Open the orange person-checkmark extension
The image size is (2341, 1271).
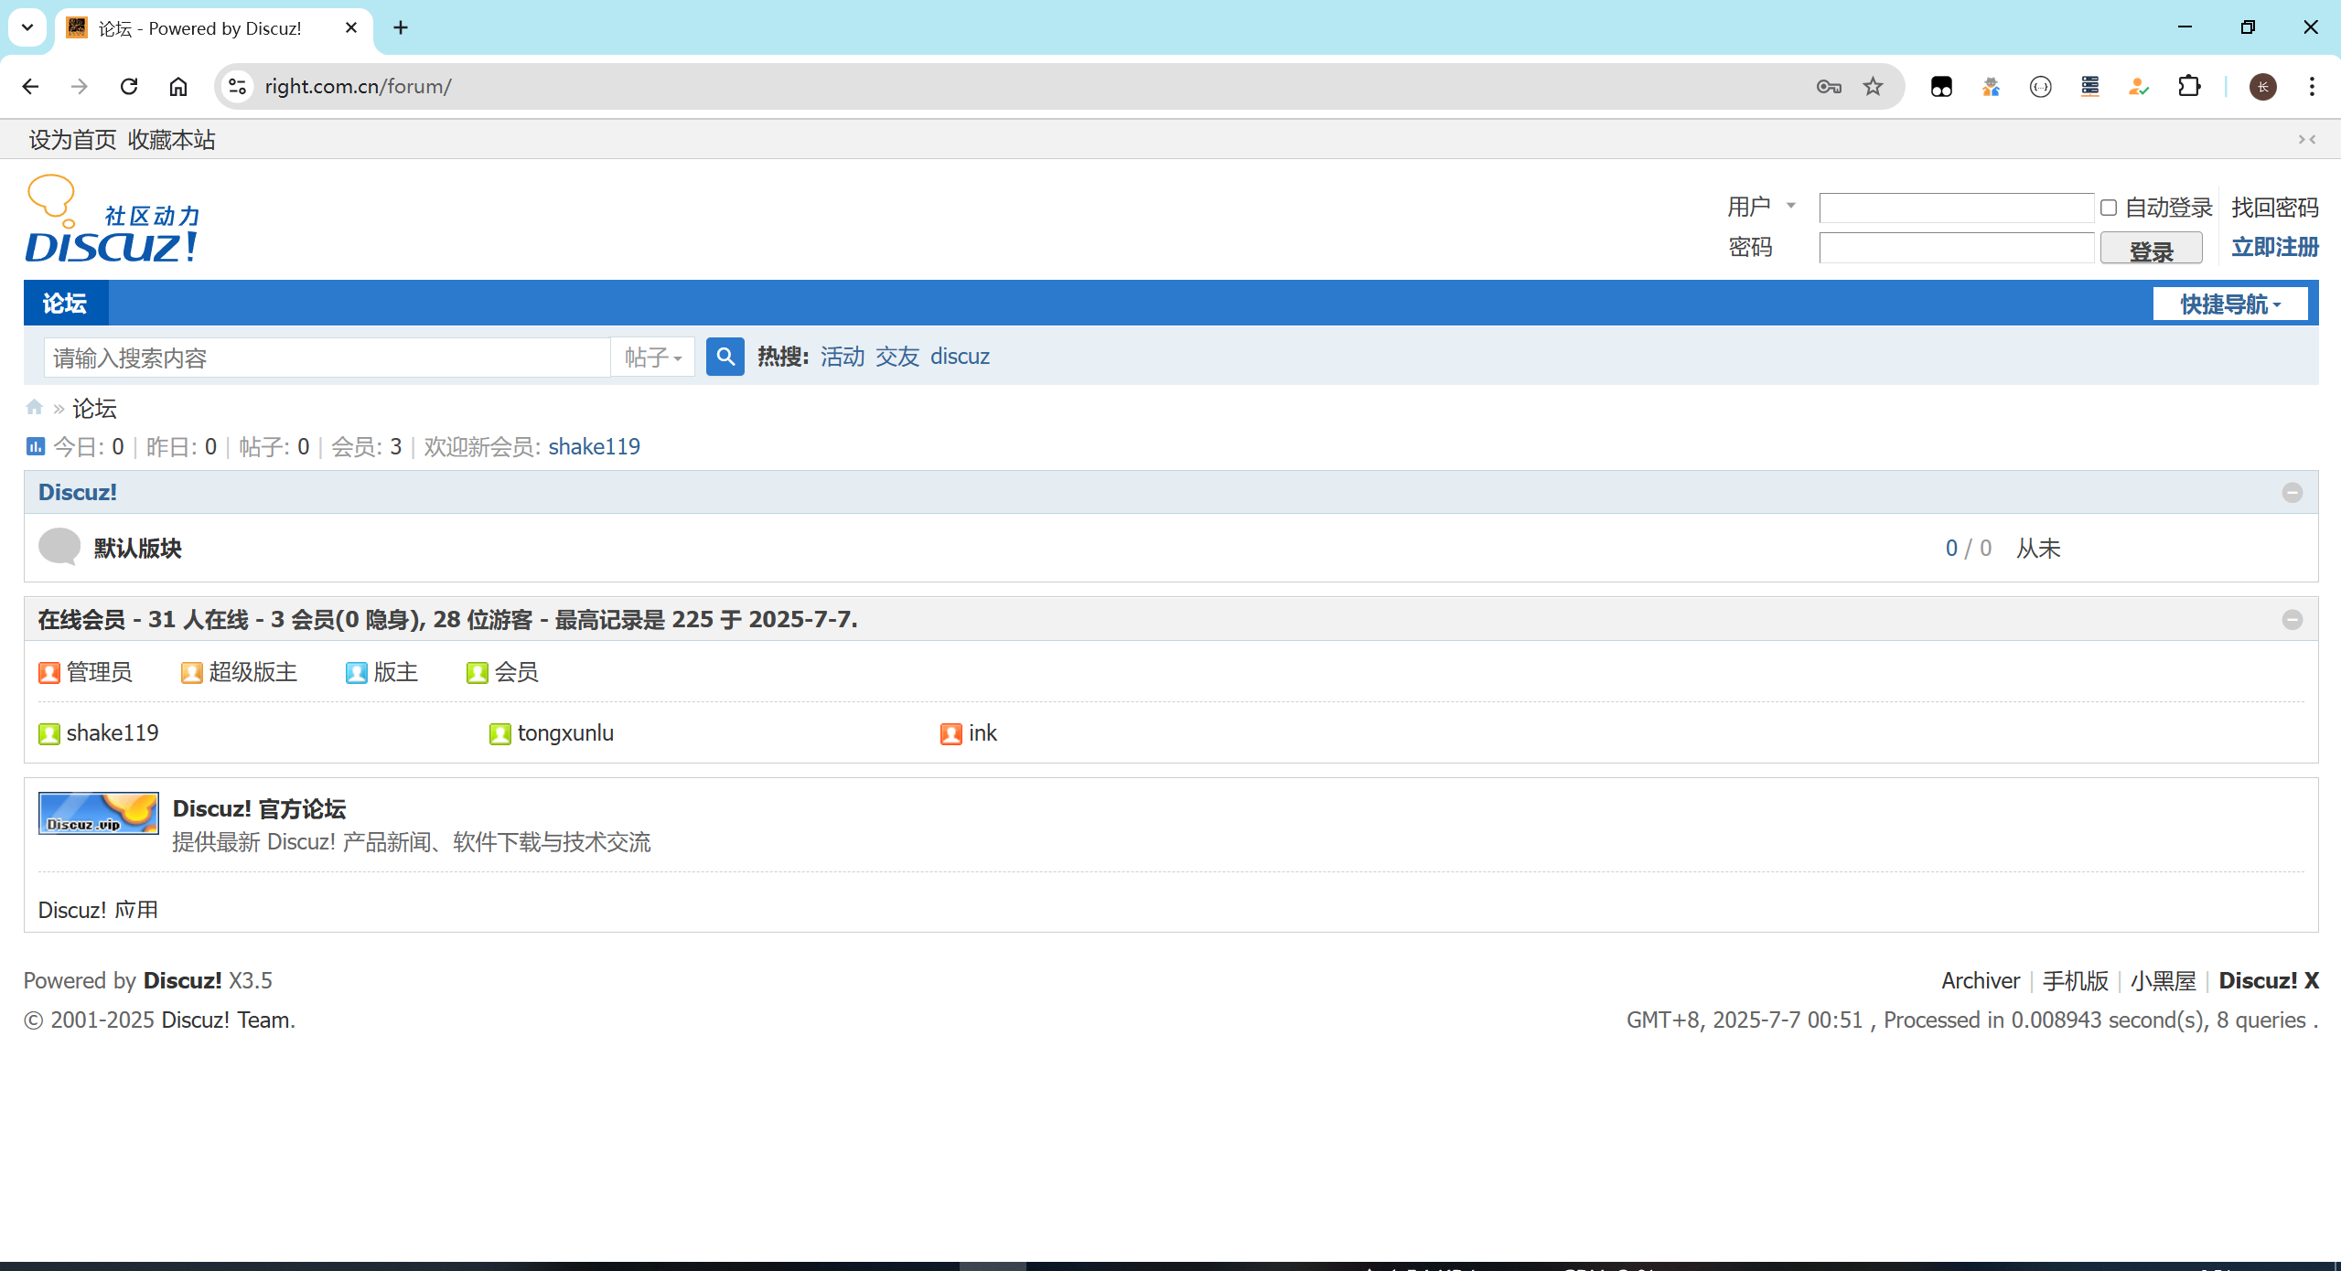pos(2139,87)
